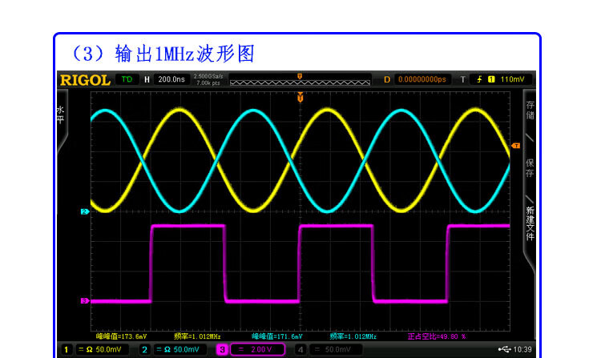This screenshot has width=601, height=358.
Task: Click the channel 2 ground marker on left edge
Action: coord(84,211)
